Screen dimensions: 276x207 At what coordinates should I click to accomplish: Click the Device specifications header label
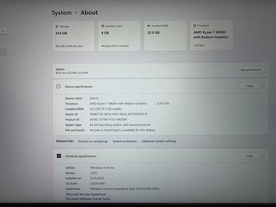point(79,87)
